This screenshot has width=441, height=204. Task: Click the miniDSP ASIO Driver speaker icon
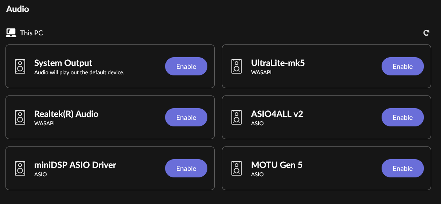20,168
